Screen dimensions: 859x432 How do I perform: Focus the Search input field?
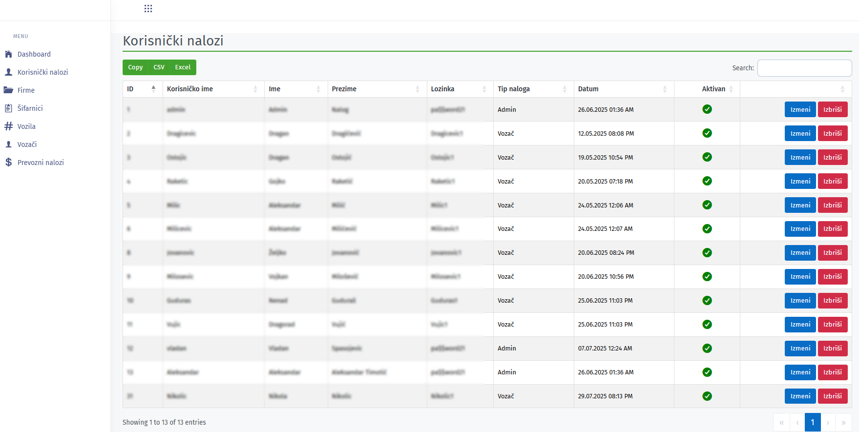click(x=804, y=68)
